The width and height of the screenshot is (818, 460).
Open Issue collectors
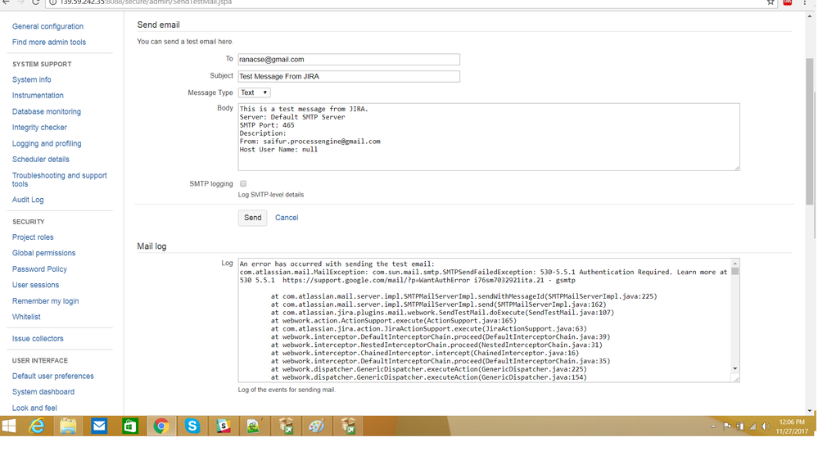[38, 339]
